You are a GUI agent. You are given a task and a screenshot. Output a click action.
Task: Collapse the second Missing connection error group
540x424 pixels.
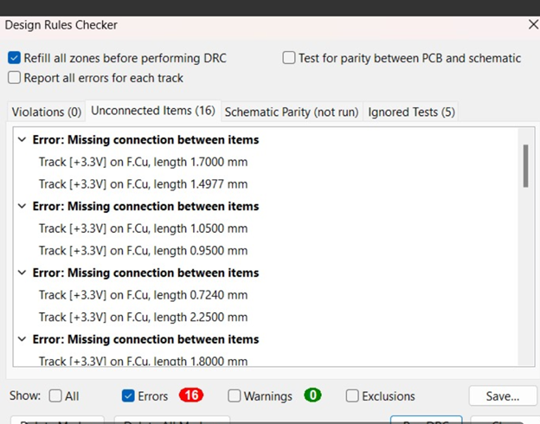point(22,206)
